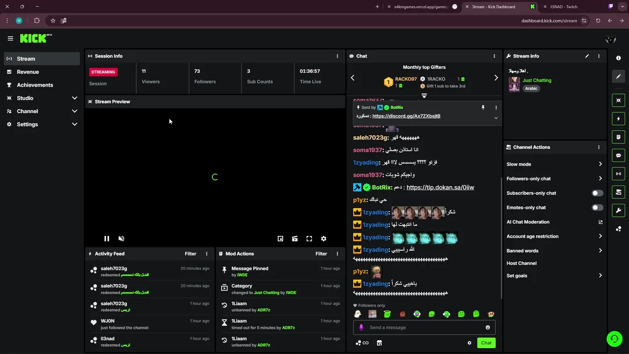Show previous top gifters with left arrow

[x=352, y=78]
